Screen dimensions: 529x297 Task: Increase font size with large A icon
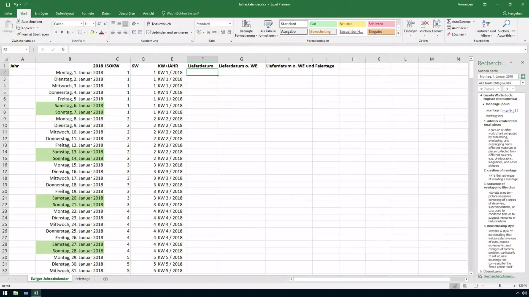(x=99, y=24)
